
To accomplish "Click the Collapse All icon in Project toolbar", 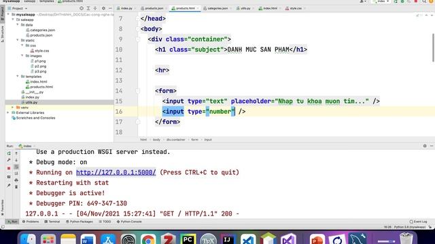I will [95, 8].
